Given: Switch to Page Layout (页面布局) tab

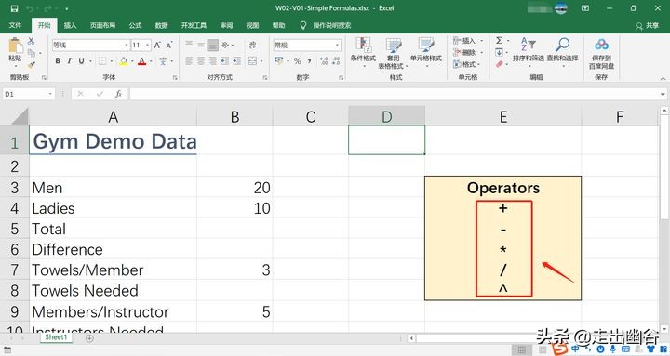Looking at the screenshot, I should point(102,25).
